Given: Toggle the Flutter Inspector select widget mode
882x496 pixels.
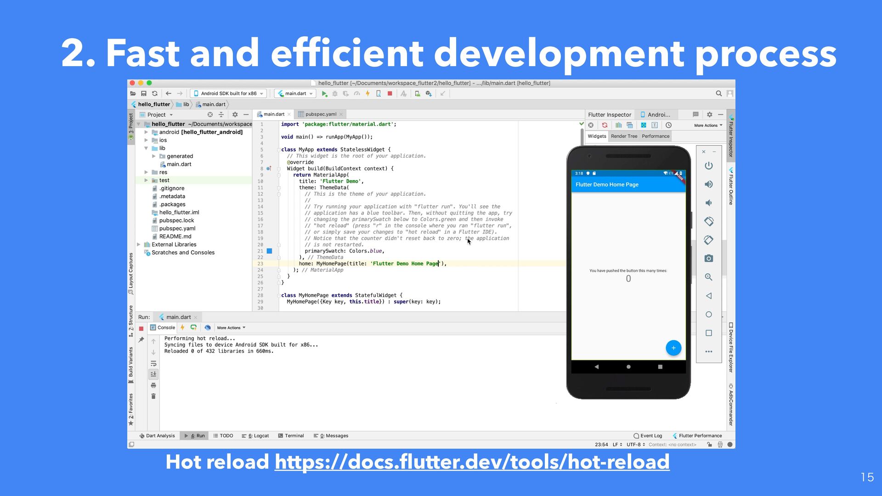Looking at the screenshot, I should (x=591, y=125).
